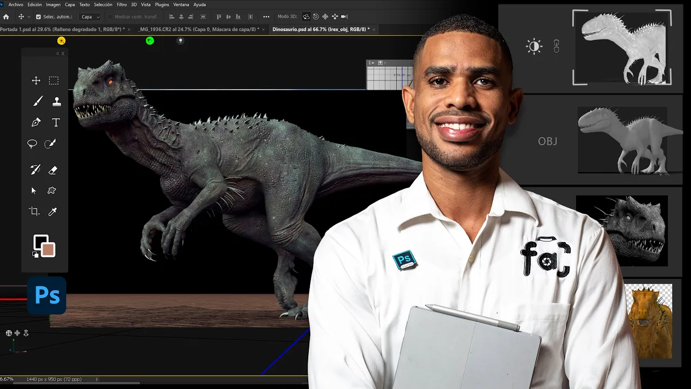Click the black foreground color swatch
This screenshot has width=691, height=389.
pos(40,242)
